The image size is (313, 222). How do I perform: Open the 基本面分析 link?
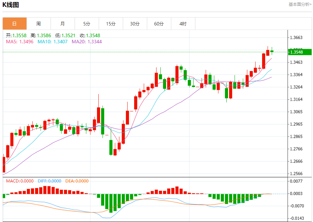[300, 4]
